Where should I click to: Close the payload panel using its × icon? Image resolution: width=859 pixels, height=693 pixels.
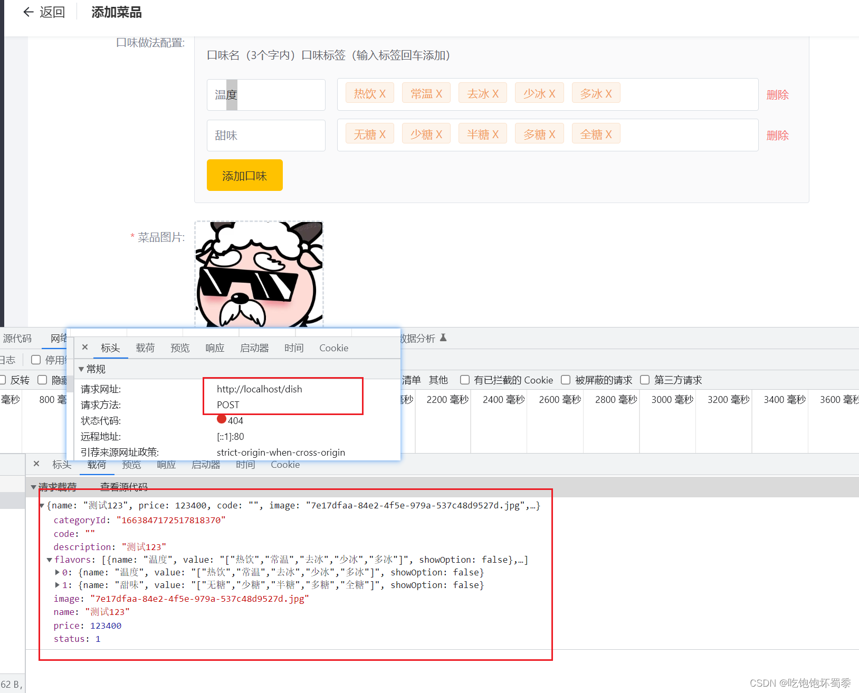(x=36, y=464)
